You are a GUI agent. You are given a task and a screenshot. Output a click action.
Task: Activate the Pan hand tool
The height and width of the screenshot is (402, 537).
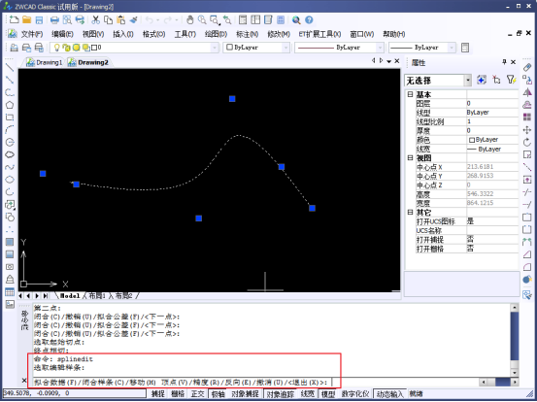189,19
